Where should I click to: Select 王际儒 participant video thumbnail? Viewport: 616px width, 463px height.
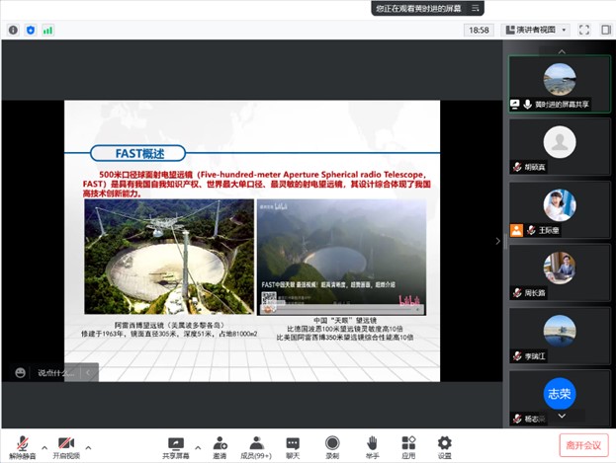tap(560, 212)
